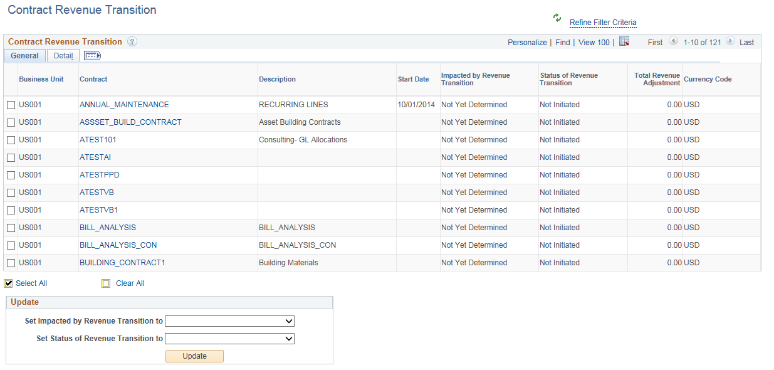Click the Personalize link
The width and height of the screenshot is (774, 370).
coord(527,41)
